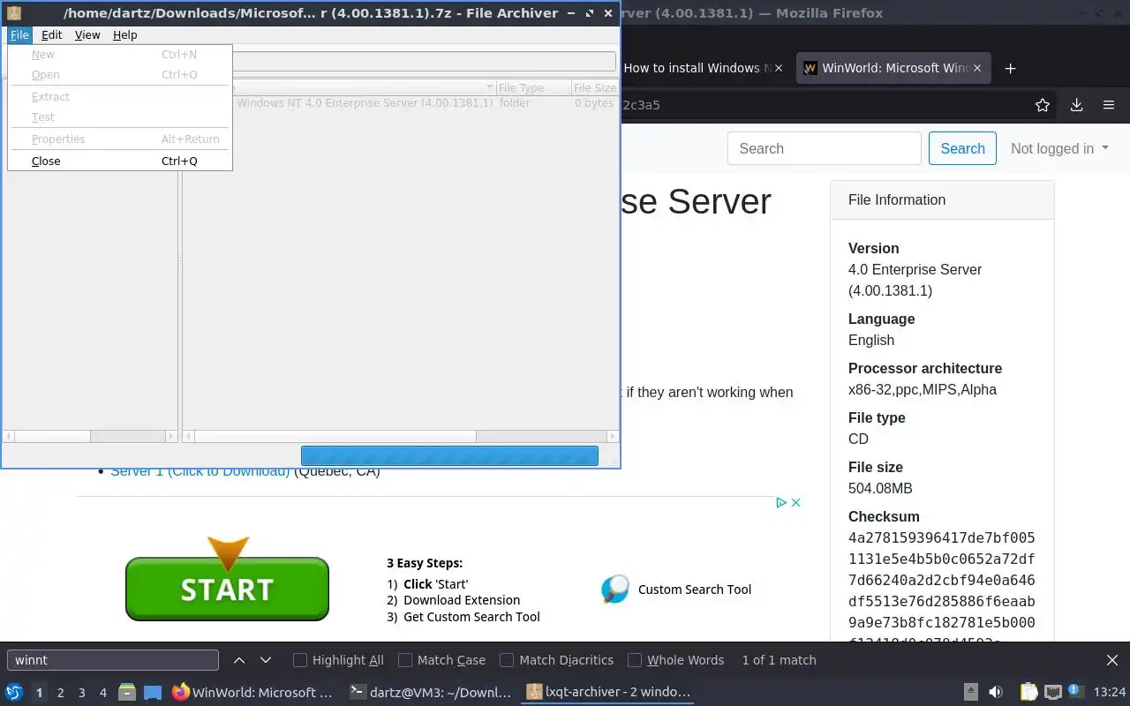Screen dimensions: 1130x706
Task: Click the notification bubble tray icon
Action: tap(1075, 691)
